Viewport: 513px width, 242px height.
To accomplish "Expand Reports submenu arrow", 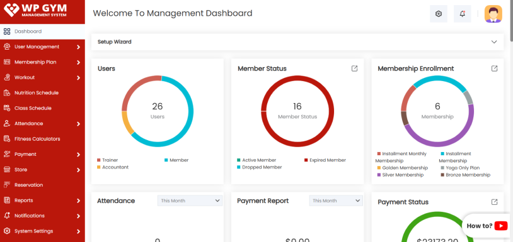I will pyautogui.click(x=79, y=201).
